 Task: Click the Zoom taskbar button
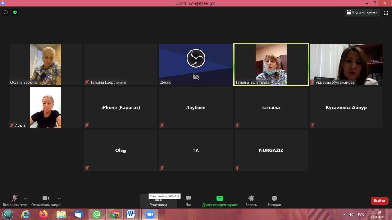[x=150, y=214]
